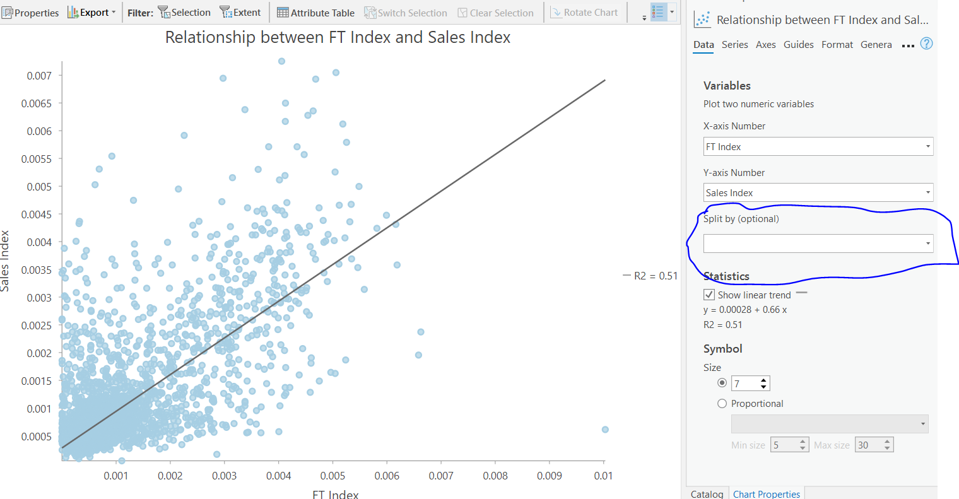This screenshot has height=499, width=959.
Task: Open the X-axis Number dropdown showing FT Index
Action: (927, 146)
